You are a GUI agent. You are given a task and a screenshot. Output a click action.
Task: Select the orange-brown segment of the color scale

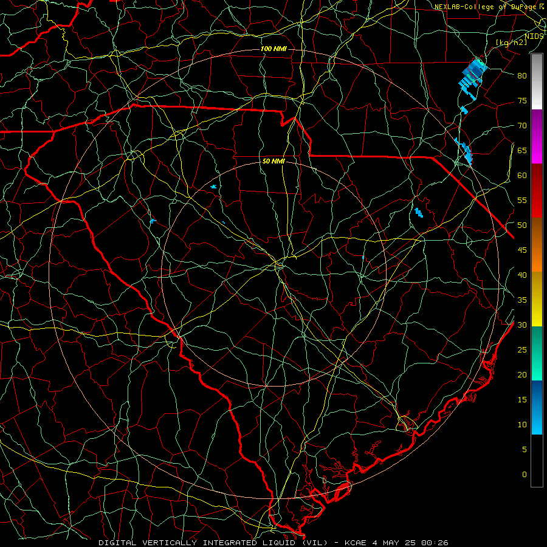pos(537,245)
